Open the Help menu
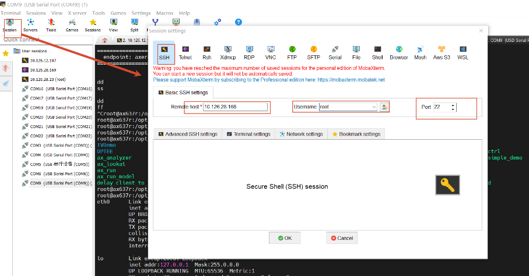Image resolution: width=529 pixels, height=276 pixels. [x=184, y=13]
